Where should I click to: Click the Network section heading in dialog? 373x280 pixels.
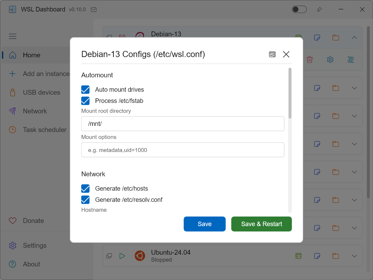[x=93, y=174]
